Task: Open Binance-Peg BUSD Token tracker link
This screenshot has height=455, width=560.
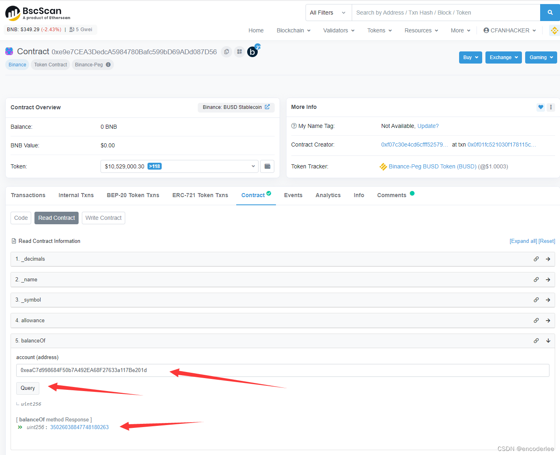Action: click(432, 166)
